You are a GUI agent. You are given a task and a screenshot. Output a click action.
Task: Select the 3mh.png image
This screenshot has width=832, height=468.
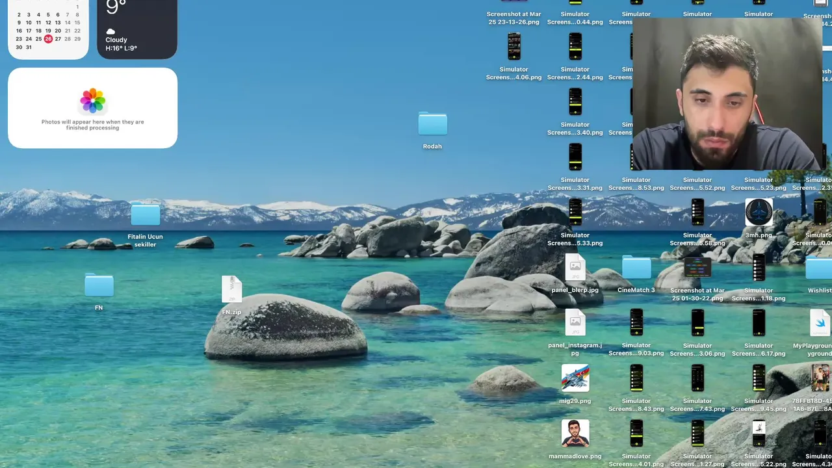coord(759,213)
